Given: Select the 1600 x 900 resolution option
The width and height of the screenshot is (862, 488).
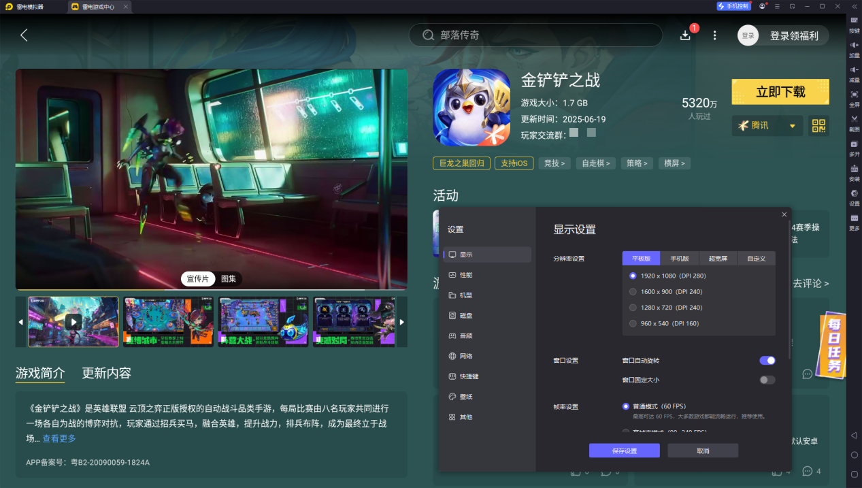Looking at the screenshot, I should pyautogui.click(x=633, y=292).
